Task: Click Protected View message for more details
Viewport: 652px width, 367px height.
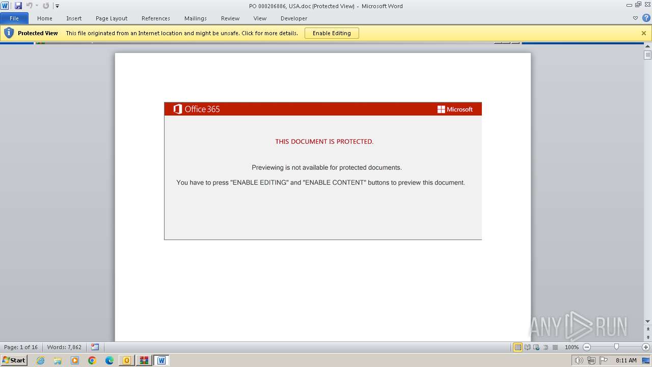Action: point(182,33)
